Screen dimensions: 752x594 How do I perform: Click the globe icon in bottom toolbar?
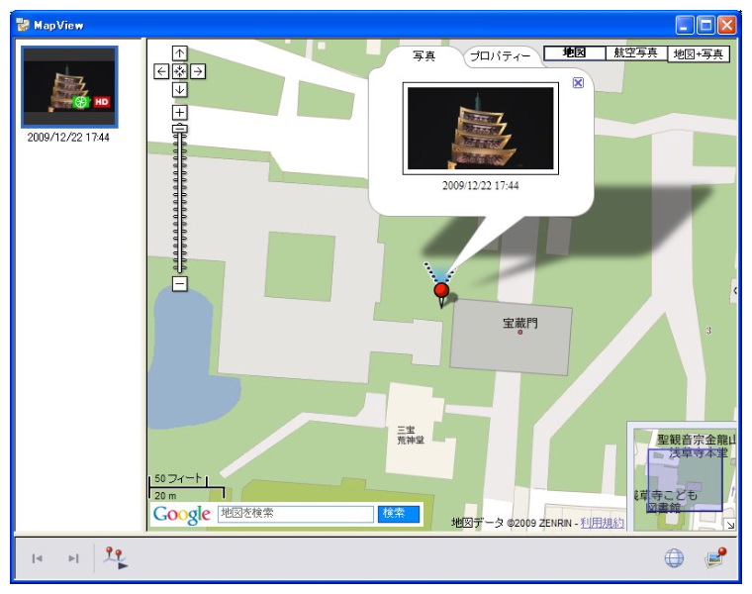pos(674,558)
